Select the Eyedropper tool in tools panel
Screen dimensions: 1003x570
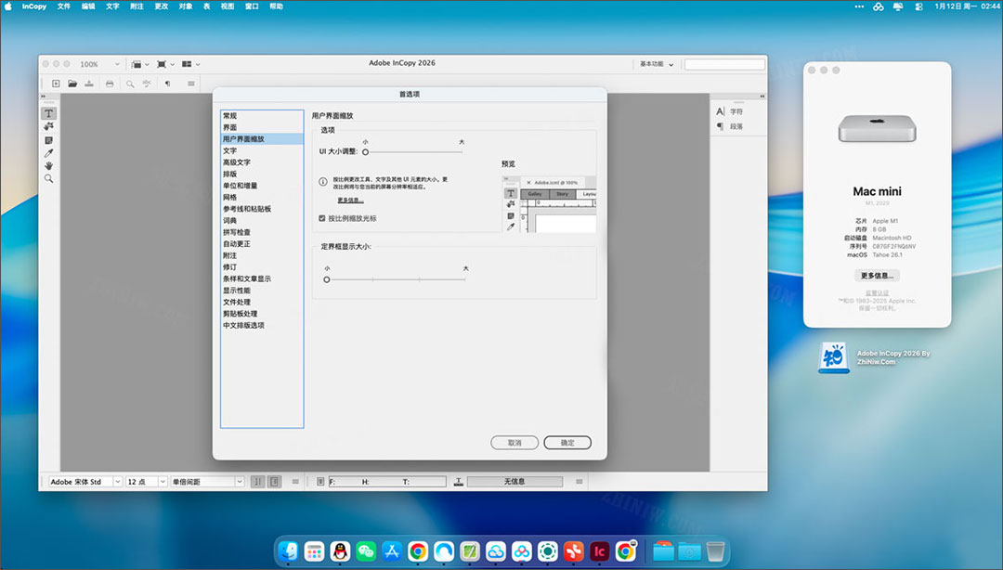pyautogui.click(x=48, y=153)
